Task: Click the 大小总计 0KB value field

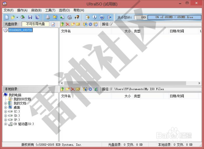Action: [x=140, y=17]
